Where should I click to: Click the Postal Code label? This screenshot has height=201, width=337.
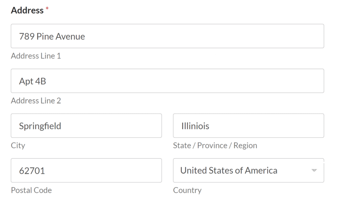[x=31, y=190]
